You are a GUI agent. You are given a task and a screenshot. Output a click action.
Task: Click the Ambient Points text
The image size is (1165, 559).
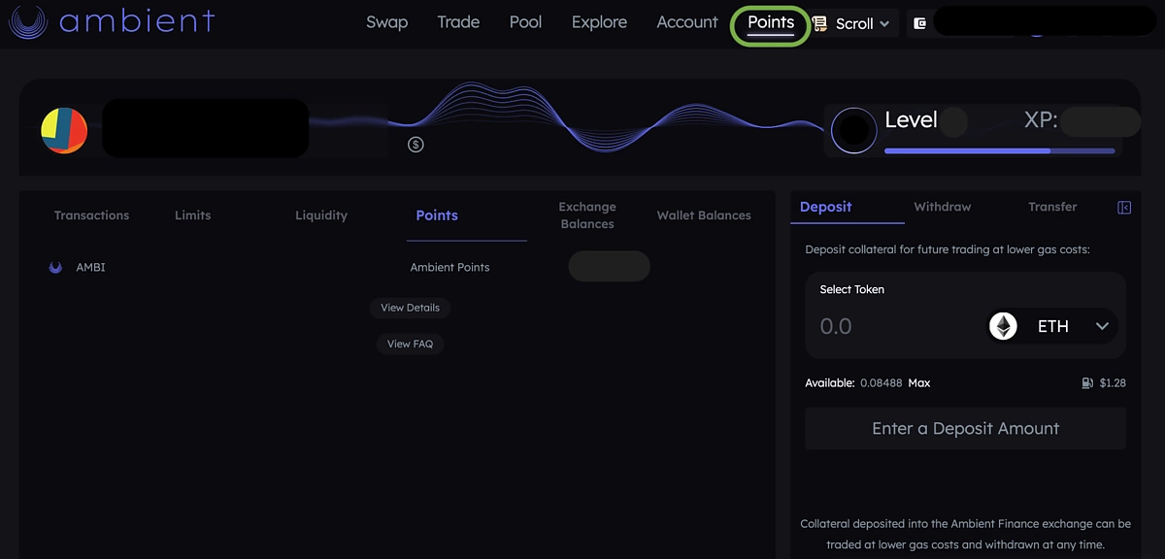click(x=449, y=267)
